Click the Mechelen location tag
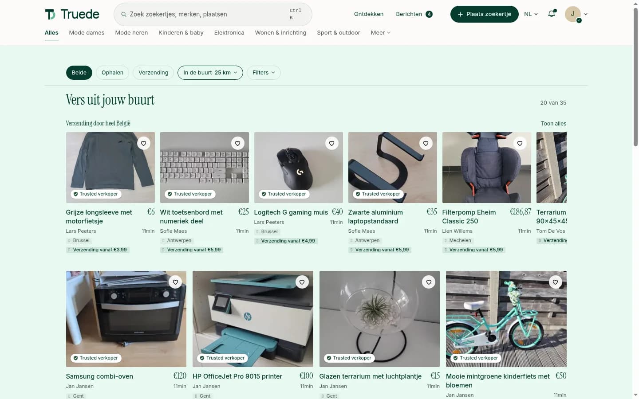This screenshot has width=639, height=399. (x=458, y=241)
